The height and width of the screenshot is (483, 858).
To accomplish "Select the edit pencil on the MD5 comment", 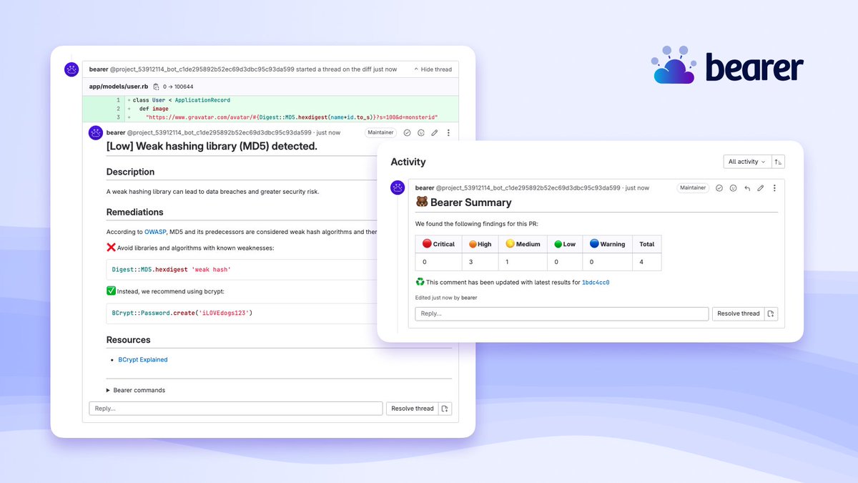I will (435, 132).
